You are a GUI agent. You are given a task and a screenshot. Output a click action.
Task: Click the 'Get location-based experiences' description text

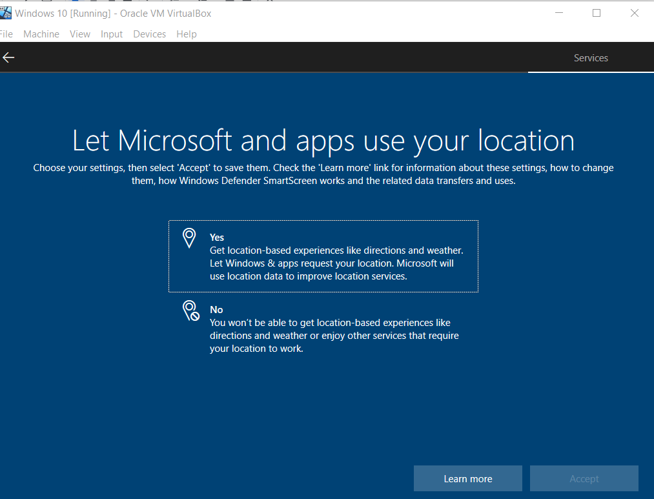336,263
